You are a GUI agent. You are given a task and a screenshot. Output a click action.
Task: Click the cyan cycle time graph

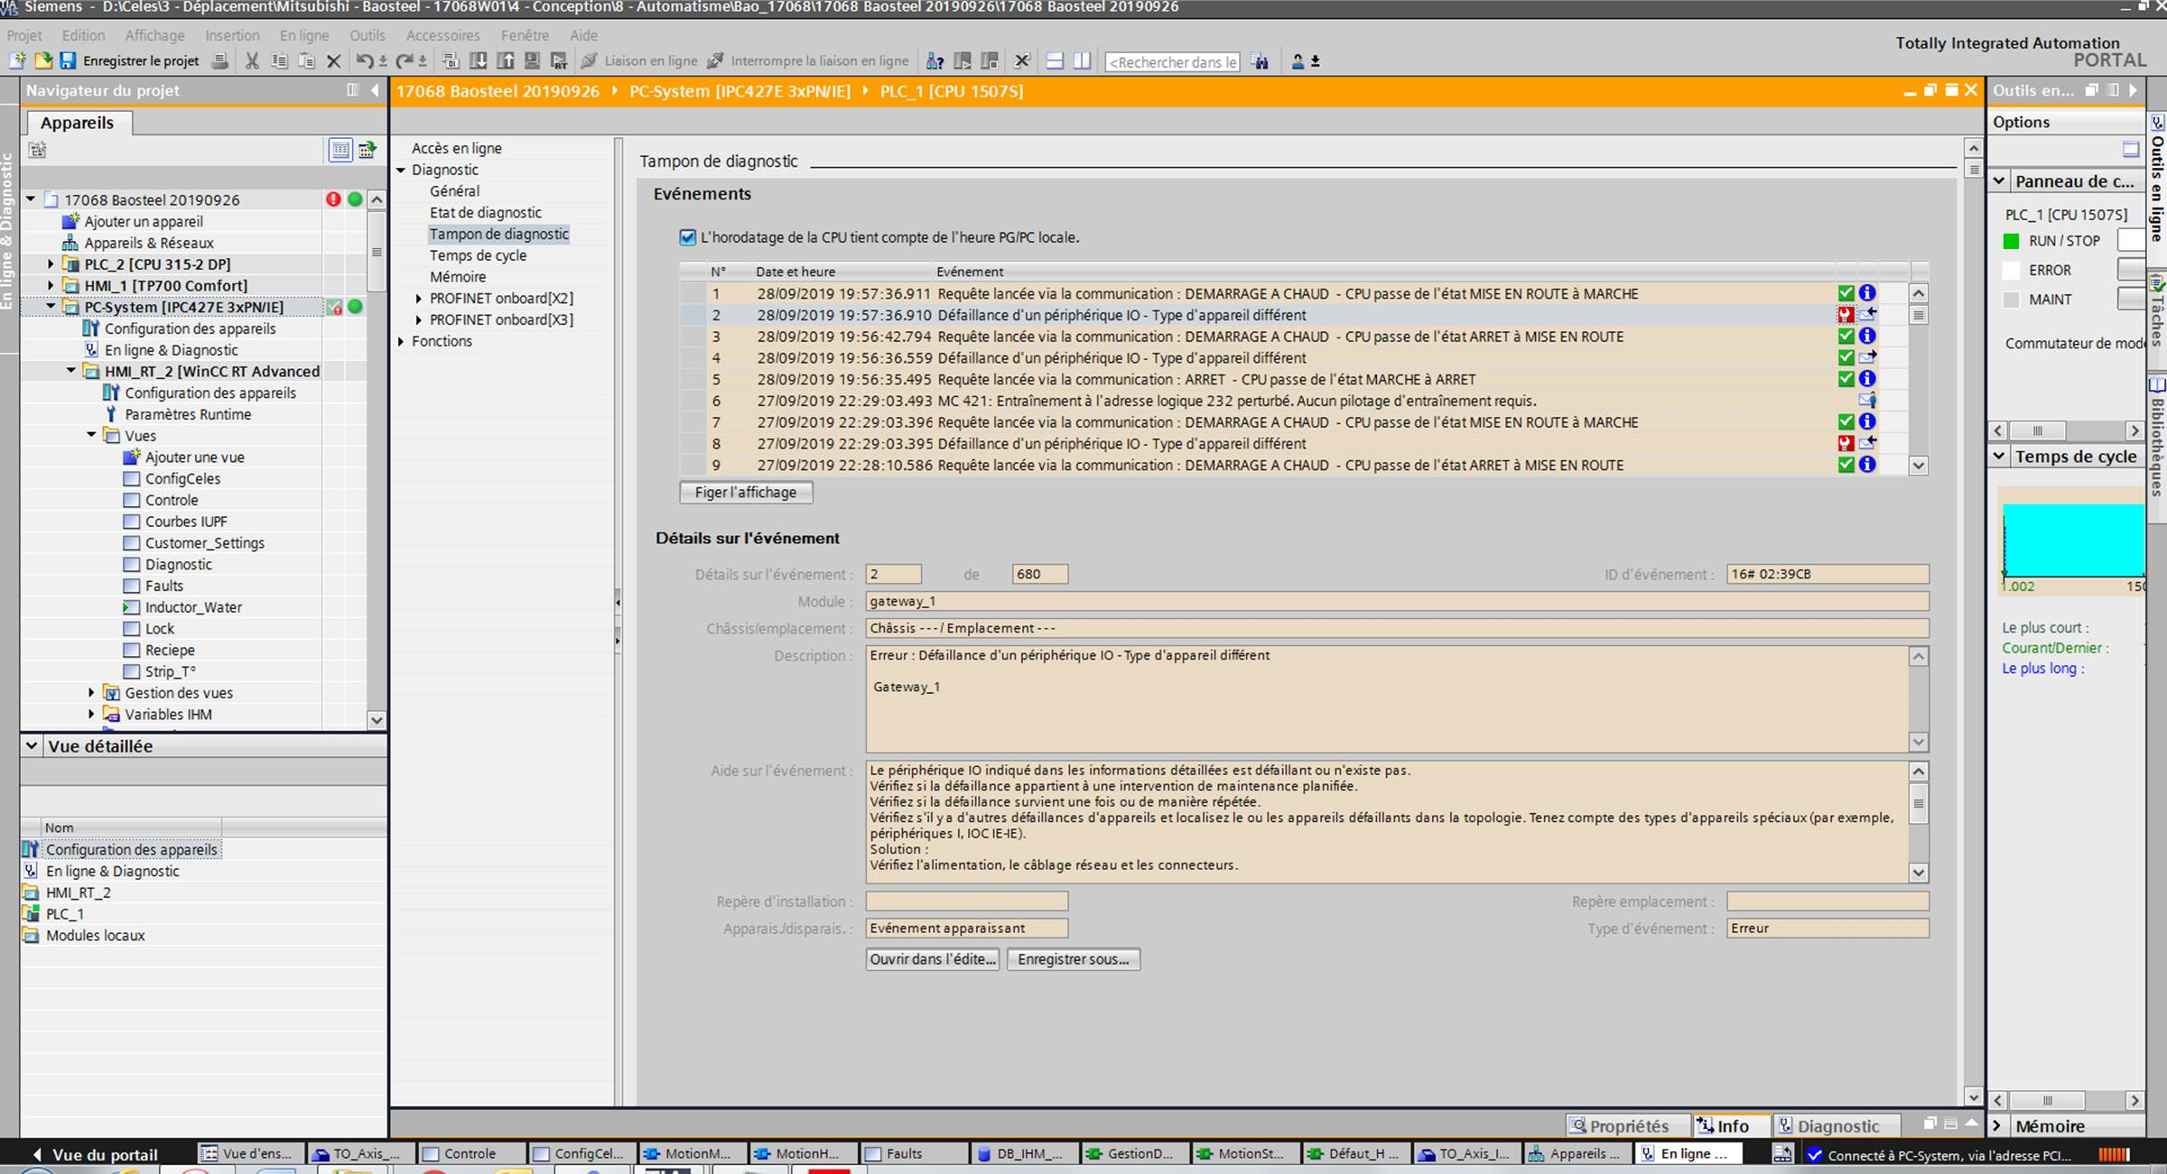tap(2072, 540)
